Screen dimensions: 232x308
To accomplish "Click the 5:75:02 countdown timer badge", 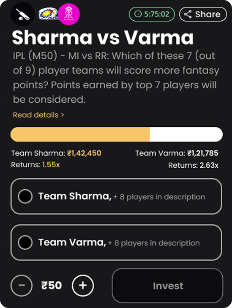I will click(x=152, y=14).
